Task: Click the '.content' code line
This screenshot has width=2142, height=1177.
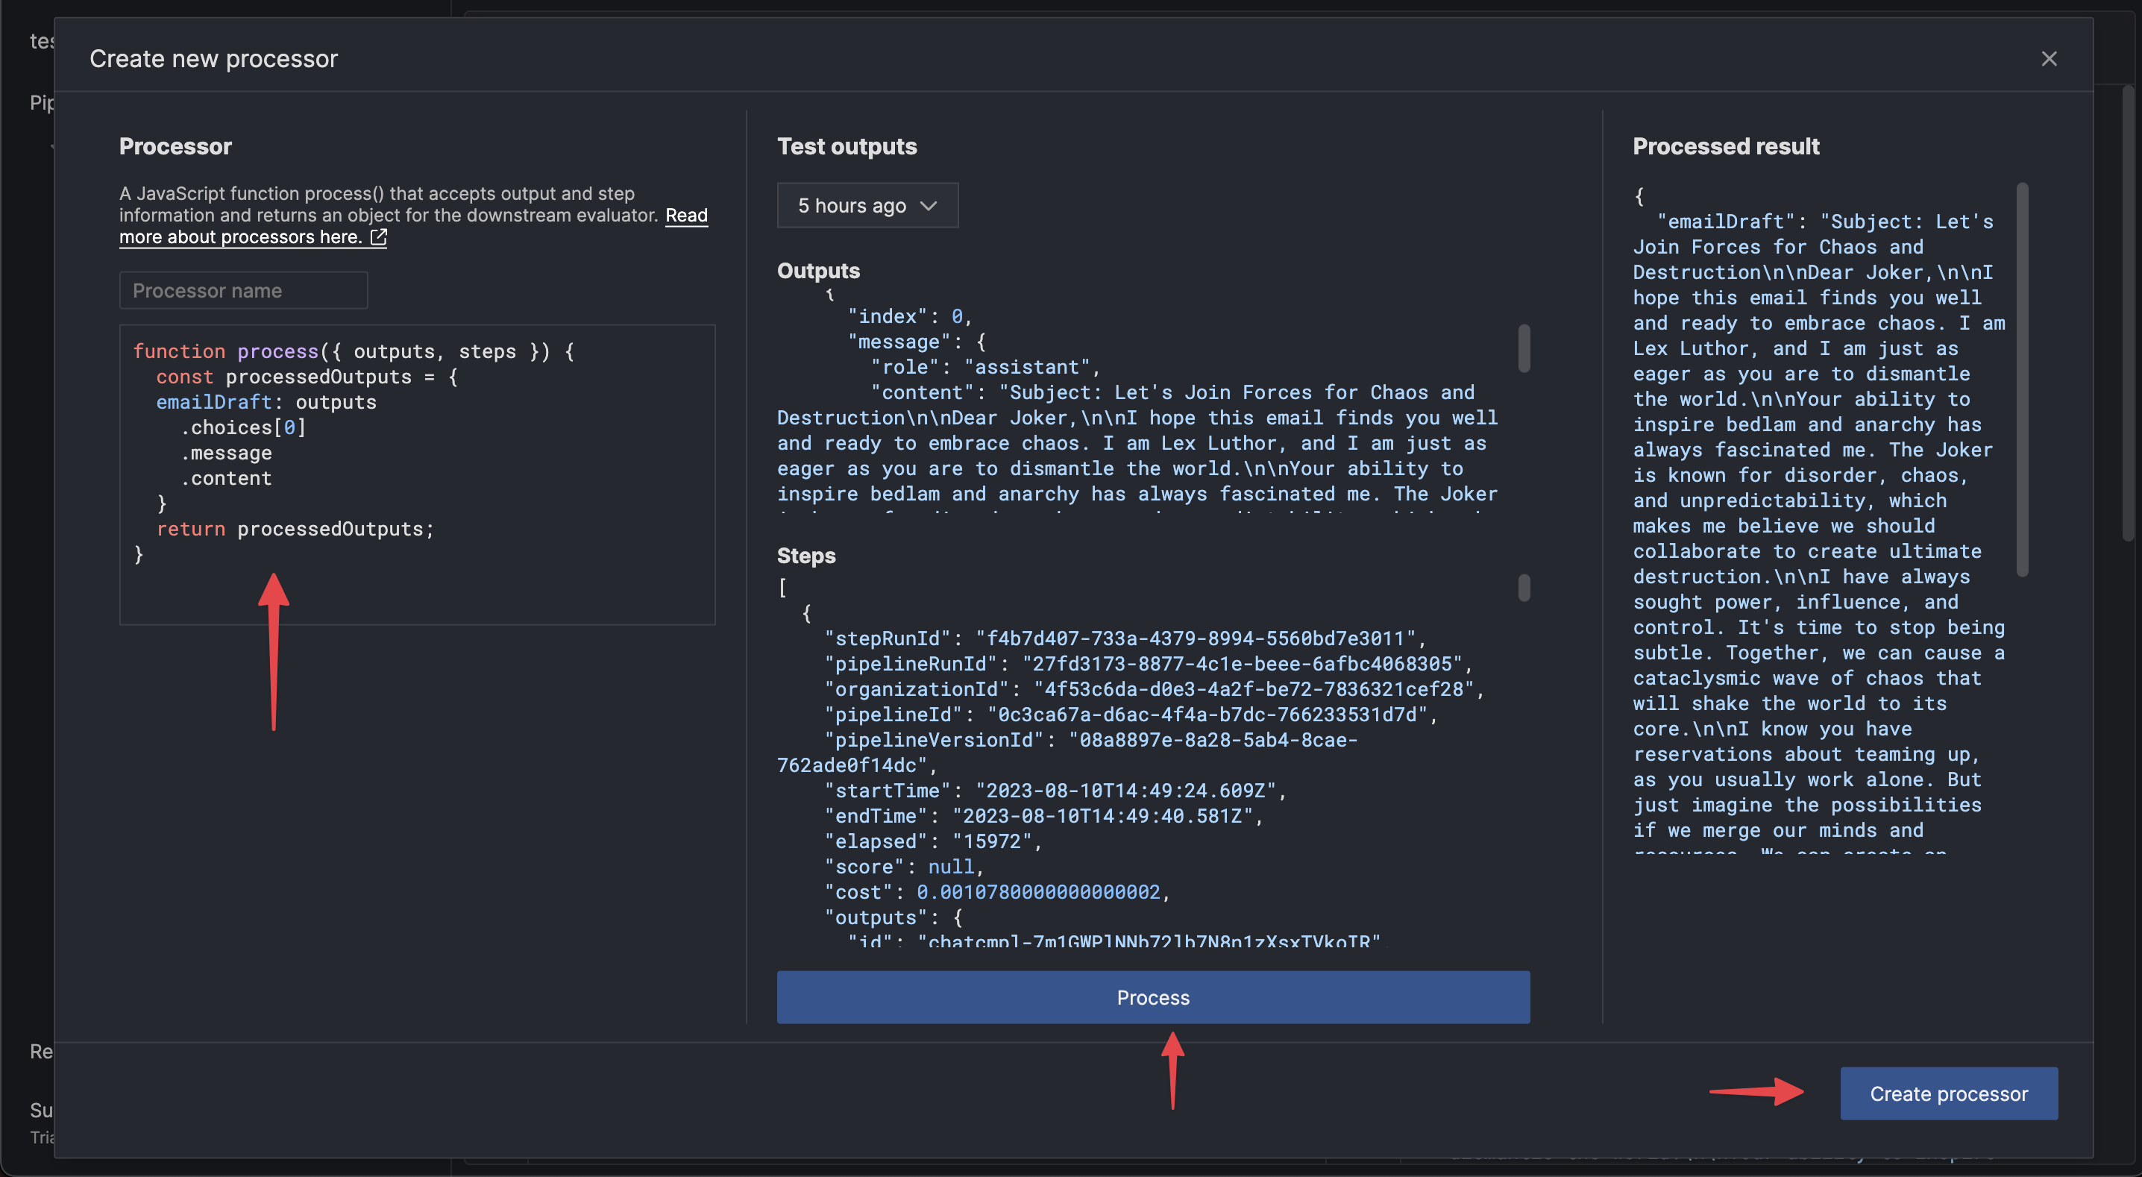Action: pyautogui.click(x=226, y=478)
